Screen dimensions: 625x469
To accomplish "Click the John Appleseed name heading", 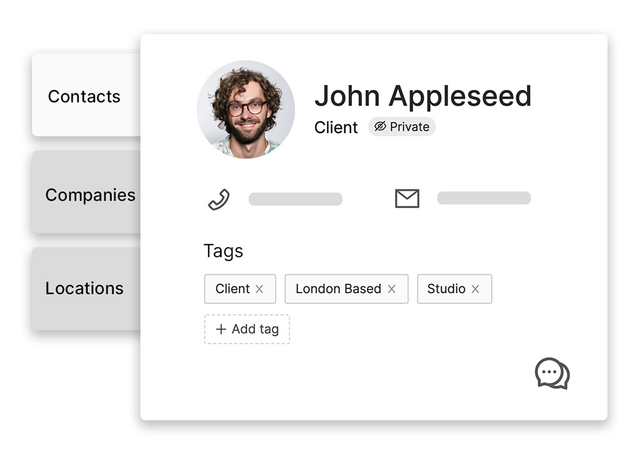I will [x=423, y=96].
